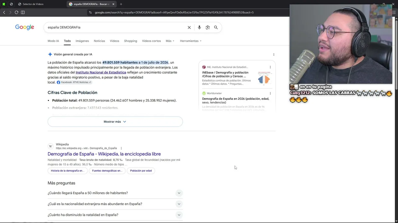Open the Wikipedia result three-dot menu
Image resolution: width=398 pixels, height=223 pixels.
point(121,148)
